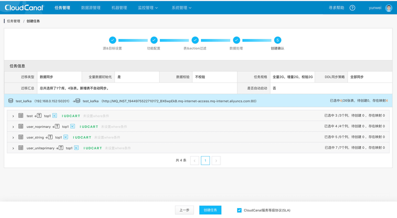Expand the user_noprimary table row
Screen dimensions: 397x218
click(x=13, y=126)
